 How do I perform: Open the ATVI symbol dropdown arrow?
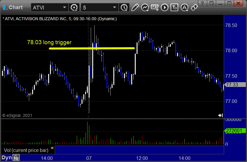65,7
